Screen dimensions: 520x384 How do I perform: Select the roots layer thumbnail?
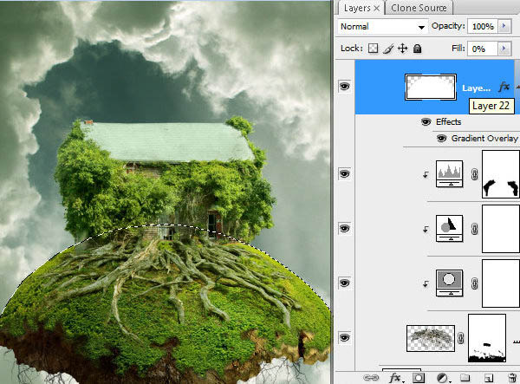click(431, 338)
